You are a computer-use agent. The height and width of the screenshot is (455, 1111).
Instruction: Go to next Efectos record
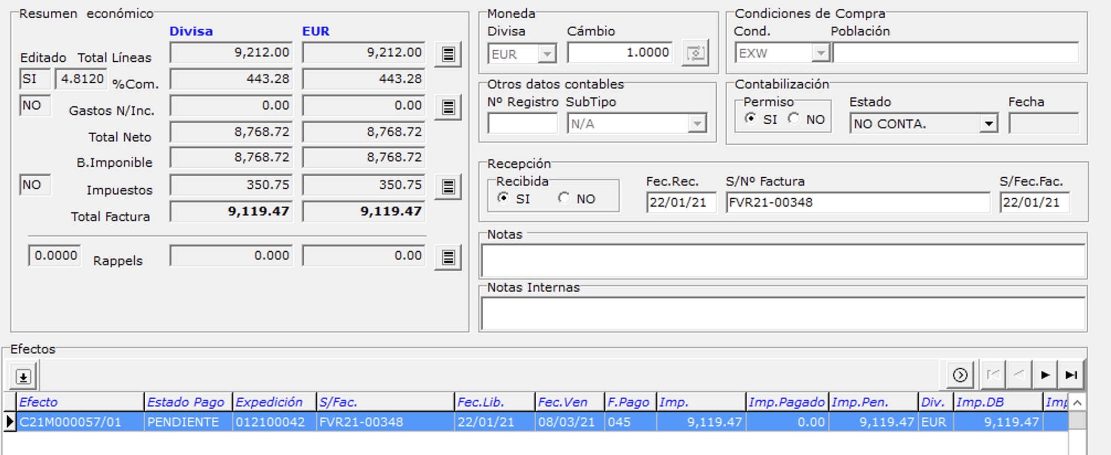point(1045,375)
